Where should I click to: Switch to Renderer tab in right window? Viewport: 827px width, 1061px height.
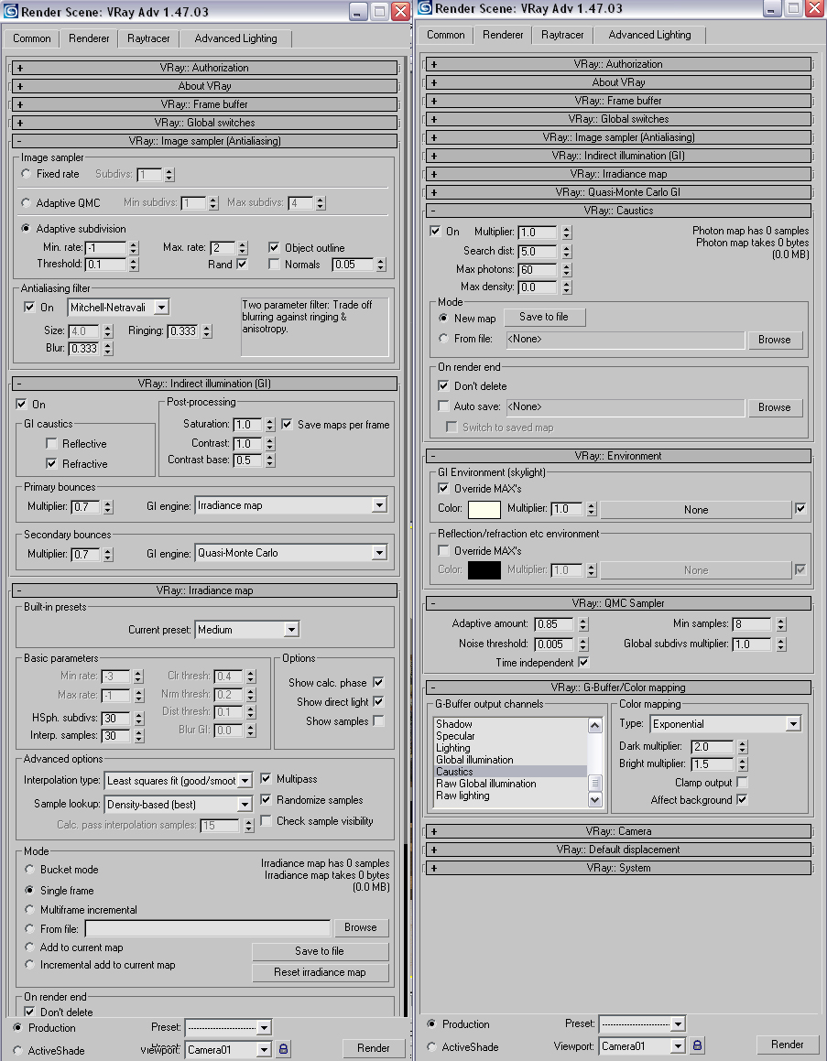tap(503, 35)
